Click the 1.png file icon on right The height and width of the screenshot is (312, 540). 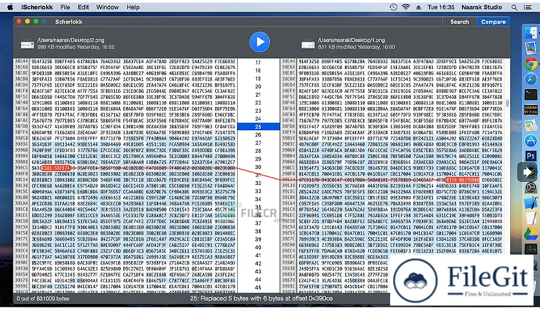click(308, 44)
